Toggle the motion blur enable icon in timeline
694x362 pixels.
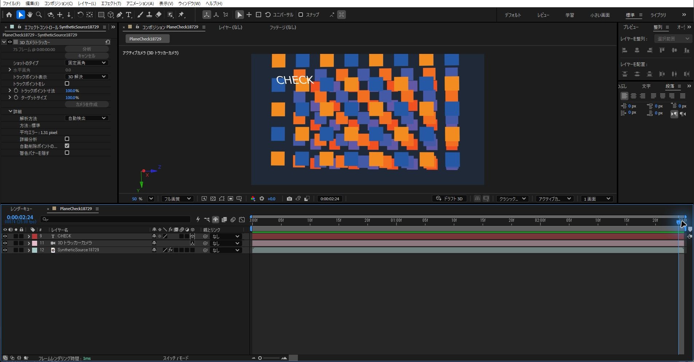[233, 220]
